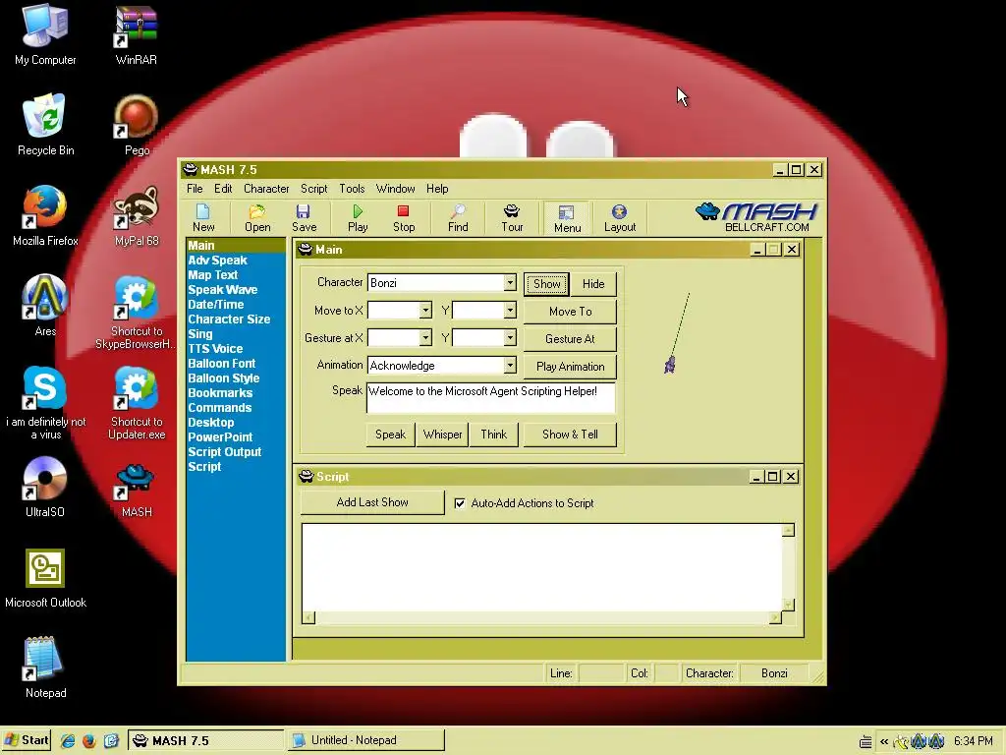The height and width of the screenshot is (755, 1006).
Task: Click Internet Explorer quick launch icon
Action: click(x=68, y=740)
